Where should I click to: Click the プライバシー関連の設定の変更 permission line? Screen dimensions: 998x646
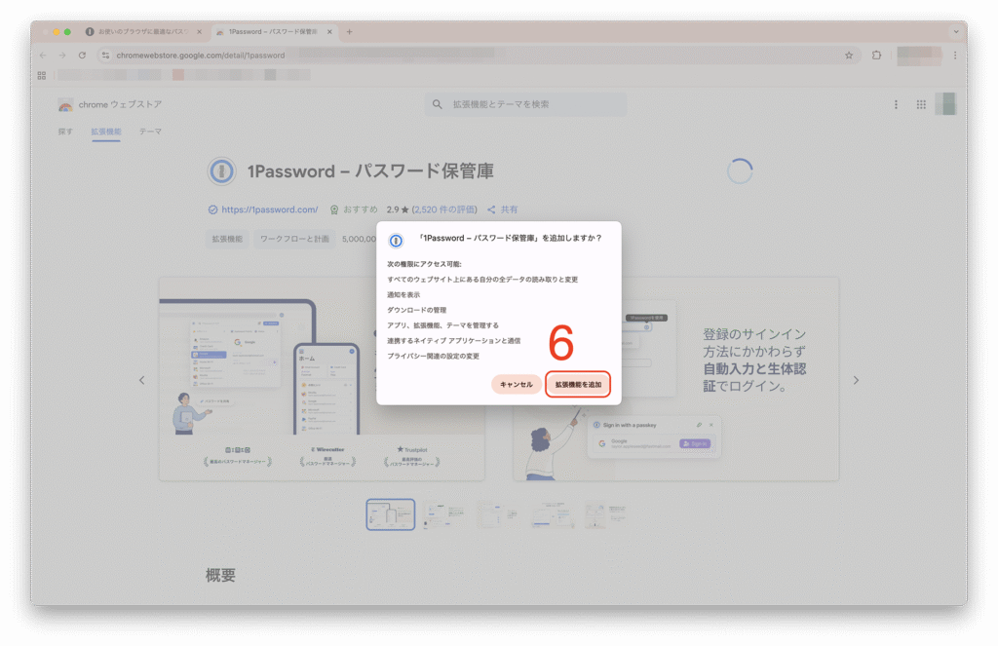434,356
